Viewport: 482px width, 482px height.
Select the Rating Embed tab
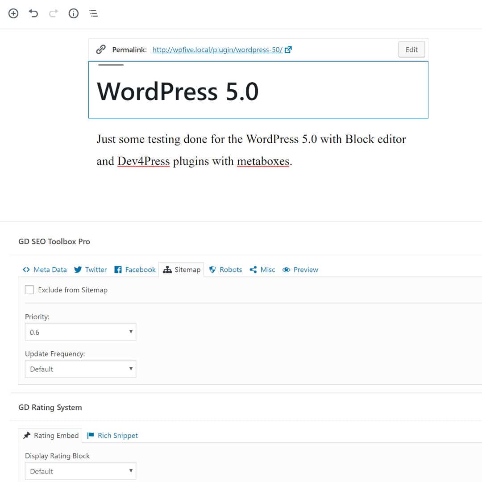50,435
